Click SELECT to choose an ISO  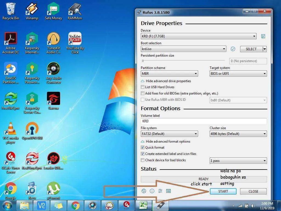coord(251,49)
